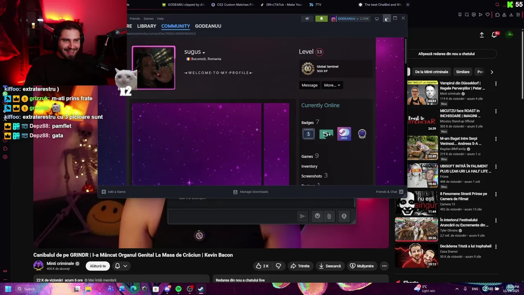Open the Steam Help menu

point(160,18)
